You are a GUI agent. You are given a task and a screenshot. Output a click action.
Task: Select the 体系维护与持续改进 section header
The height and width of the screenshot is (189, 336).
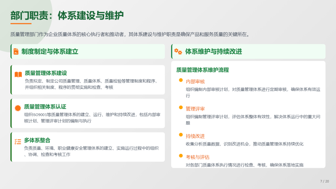(213, 52)
